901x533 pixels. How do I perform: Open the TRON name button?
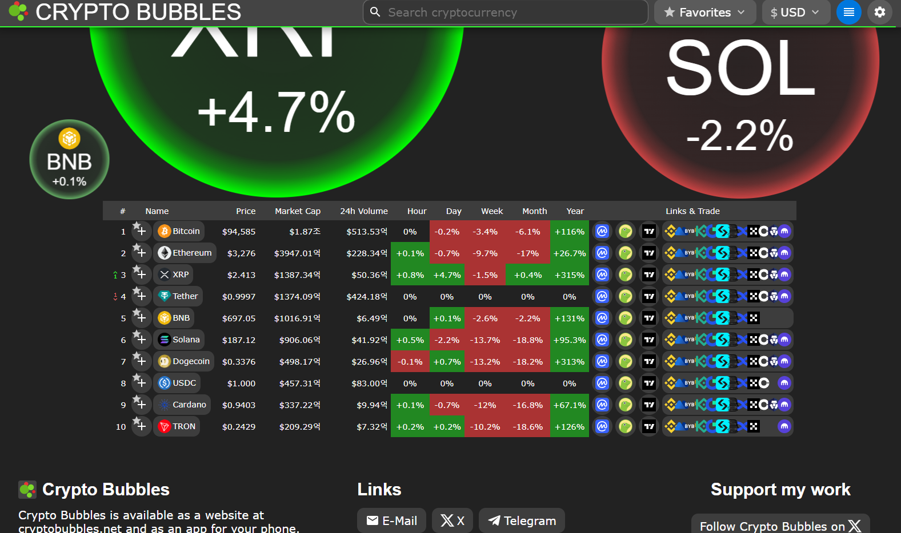177,426
